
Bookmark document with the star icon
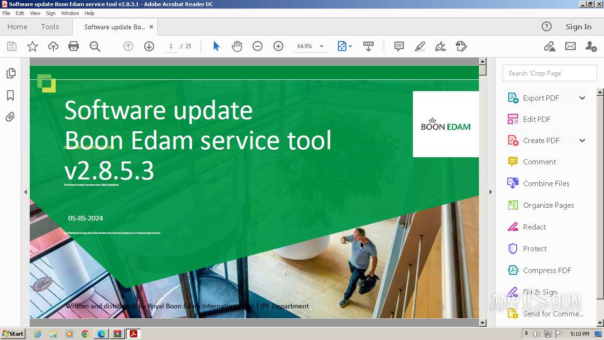33,46
